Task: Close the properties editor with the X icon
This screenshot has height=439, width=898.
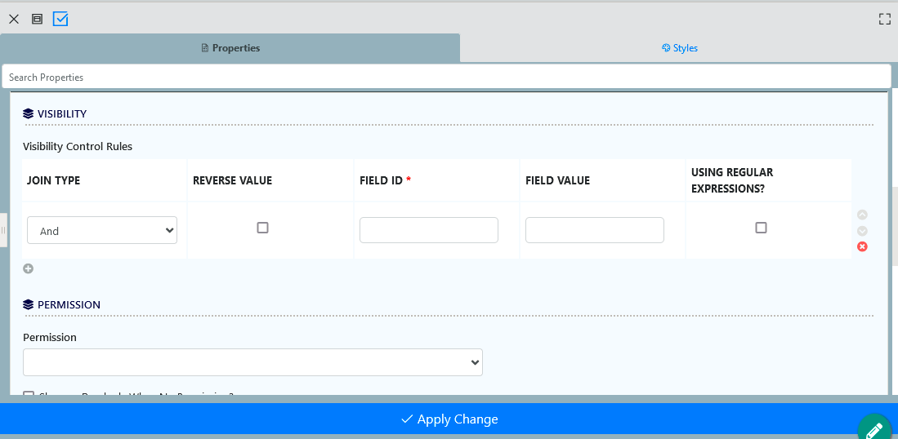Action: click(x=14, y=19)
